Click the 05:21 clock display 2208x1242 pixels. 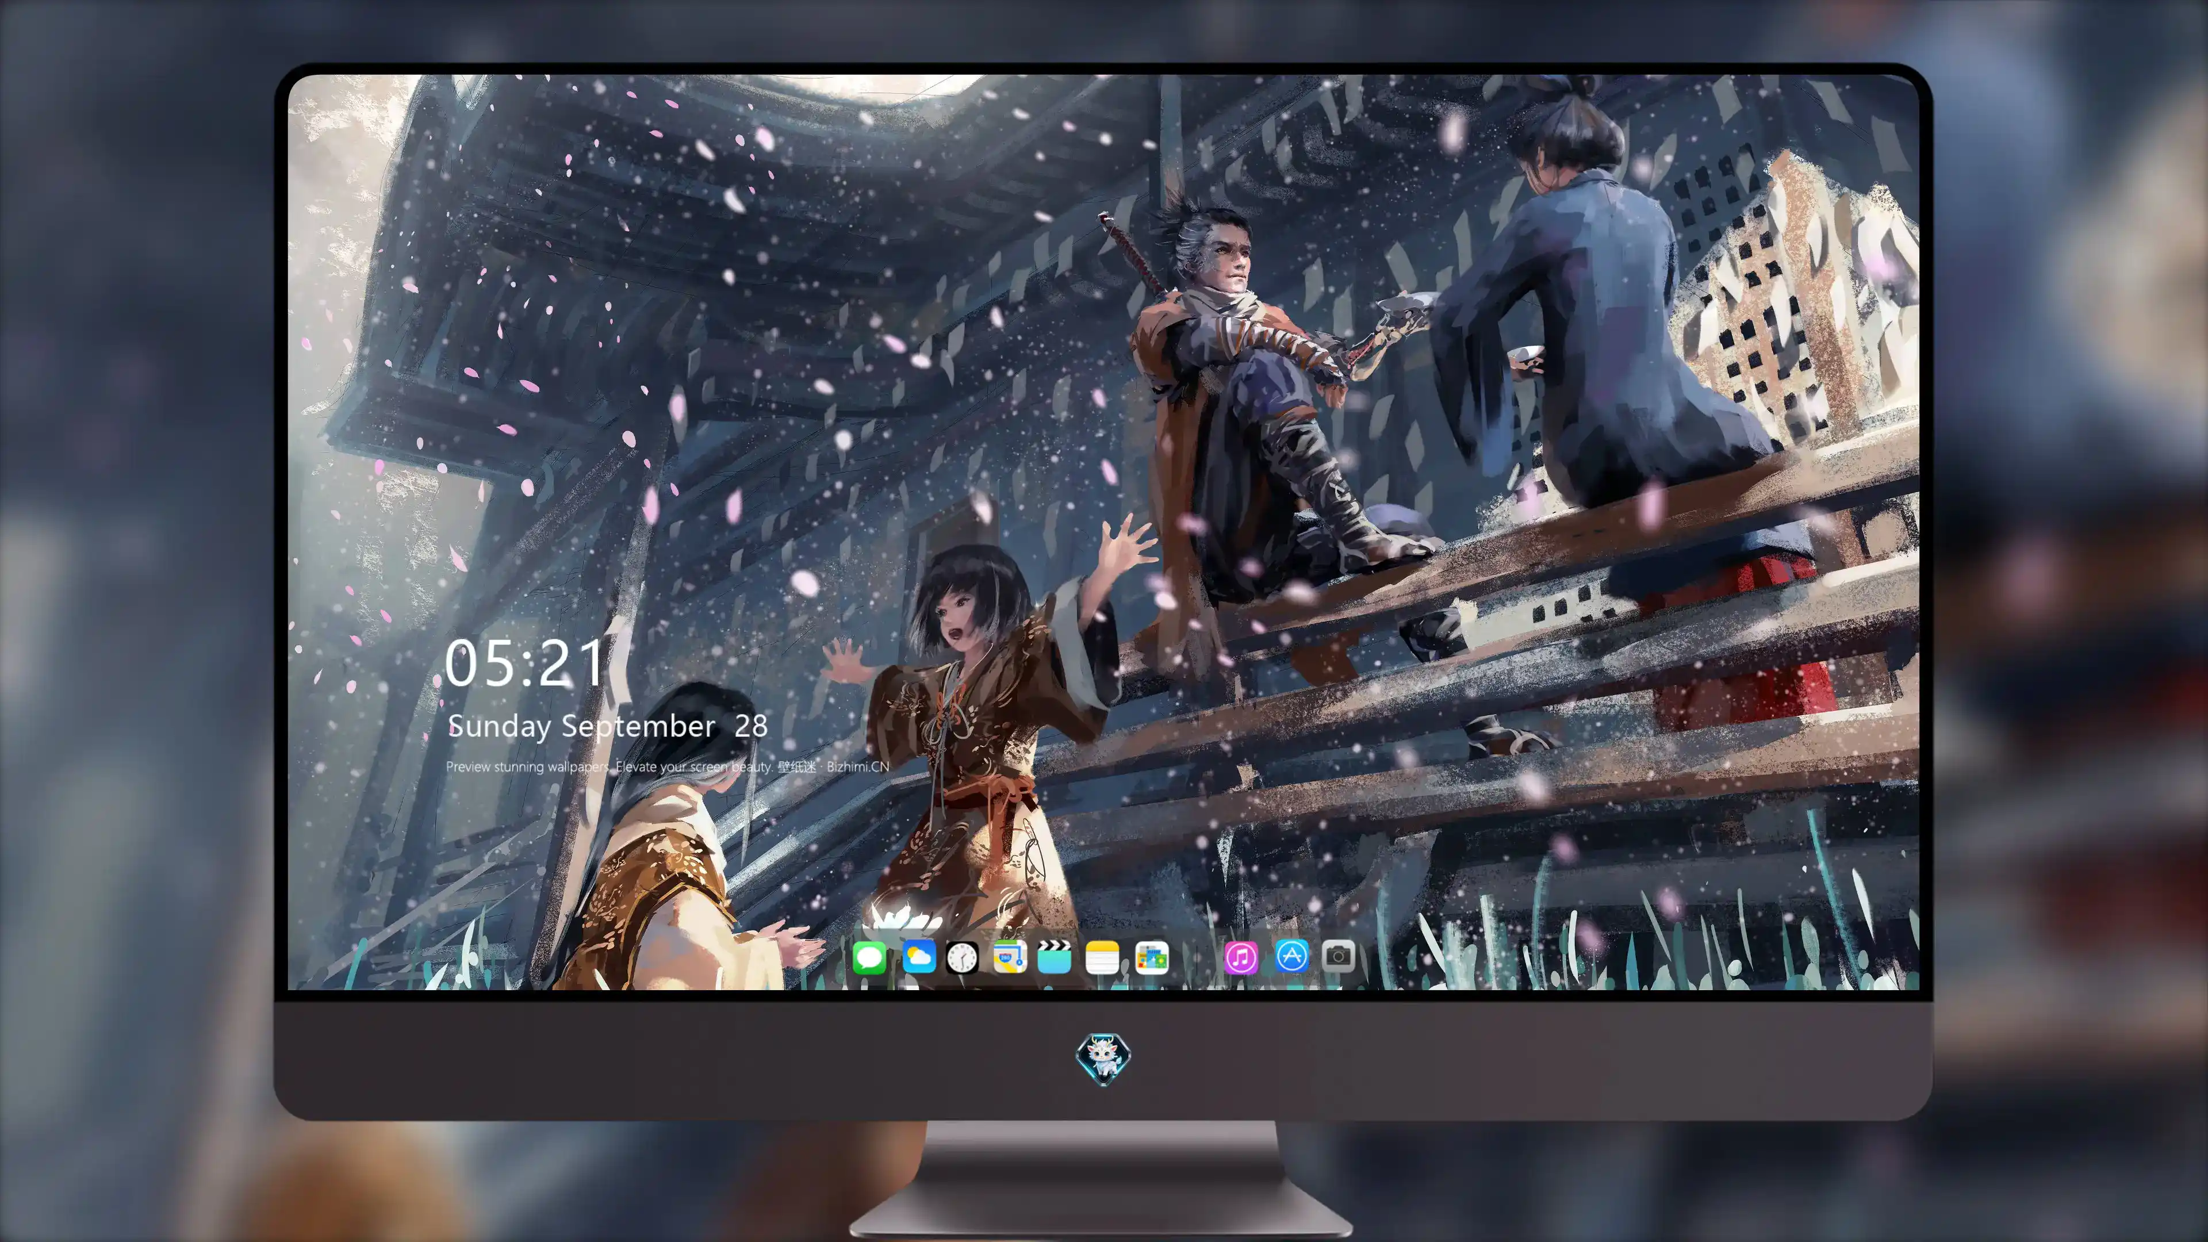[x=524, y=662]
